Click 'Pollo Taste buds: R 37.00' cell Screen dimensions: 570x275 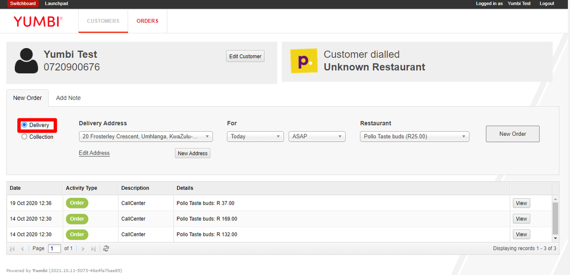(x=342, y=203)
